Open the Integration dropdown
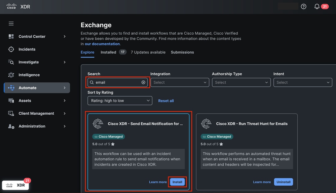This screenshot has width=336, height=193. (180, 82)
